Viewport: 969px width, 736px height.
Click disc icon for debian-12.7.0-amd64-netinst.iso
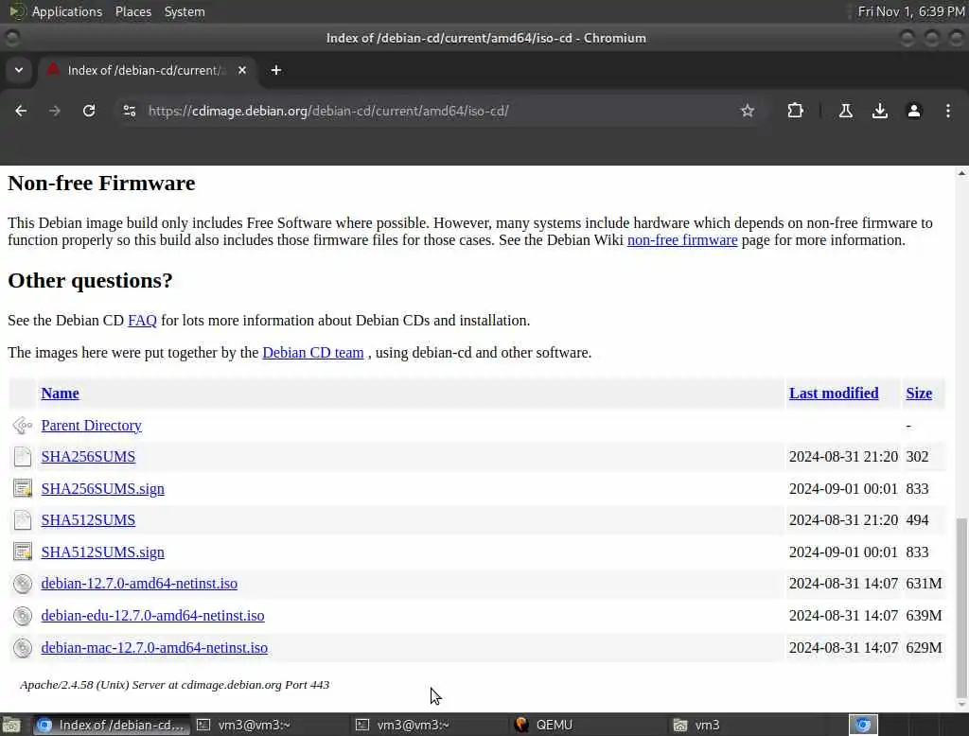pos(23,584)
